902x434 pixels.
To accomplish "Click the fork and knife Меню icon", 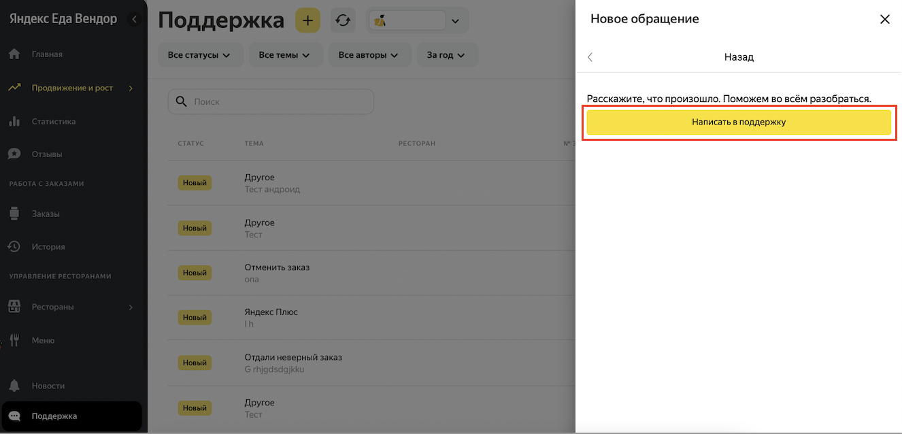I will (x=14, y=340).
